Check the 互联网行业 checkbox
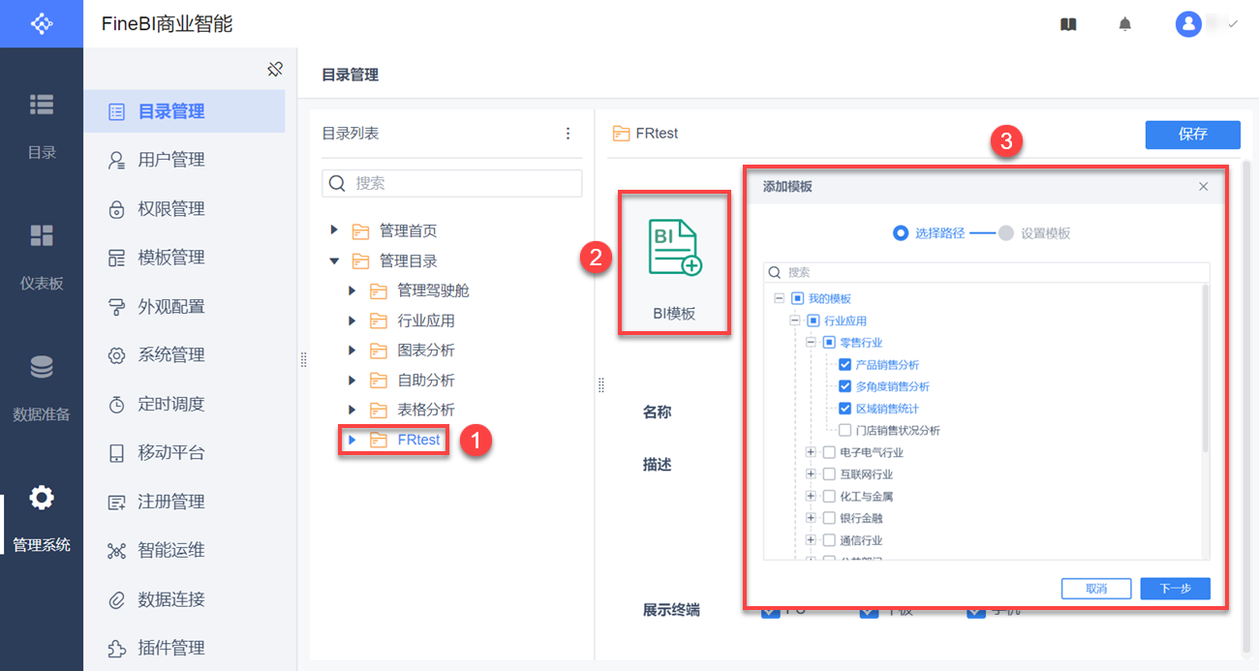Image resolution: width=1259 pixels, height=671 pixels. (x=828, y=474)
